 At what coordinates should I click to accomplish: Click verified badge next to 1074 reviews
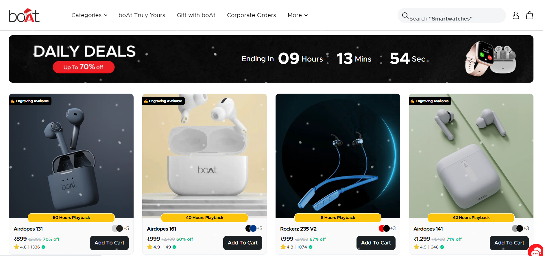pyautogui.click(x=311, y=247)
